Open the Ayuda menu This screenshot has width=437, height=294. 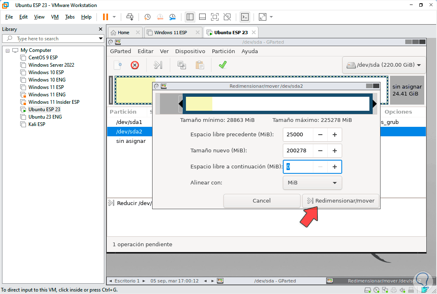click(249, 51)
